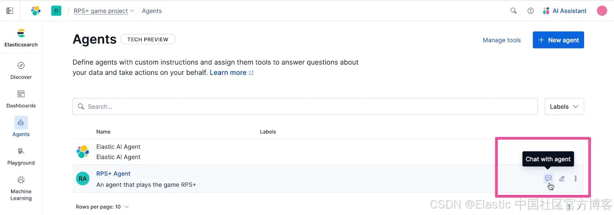Open the green D space avatar
Viewport: 614px width, 215px height.
point(56,11)
